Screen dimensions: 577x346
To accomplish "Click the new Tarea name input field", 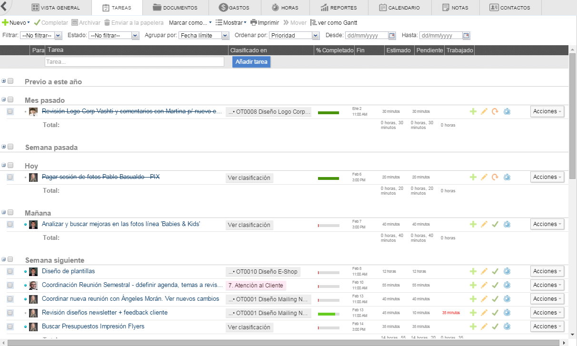I will (x=134, y=62).
